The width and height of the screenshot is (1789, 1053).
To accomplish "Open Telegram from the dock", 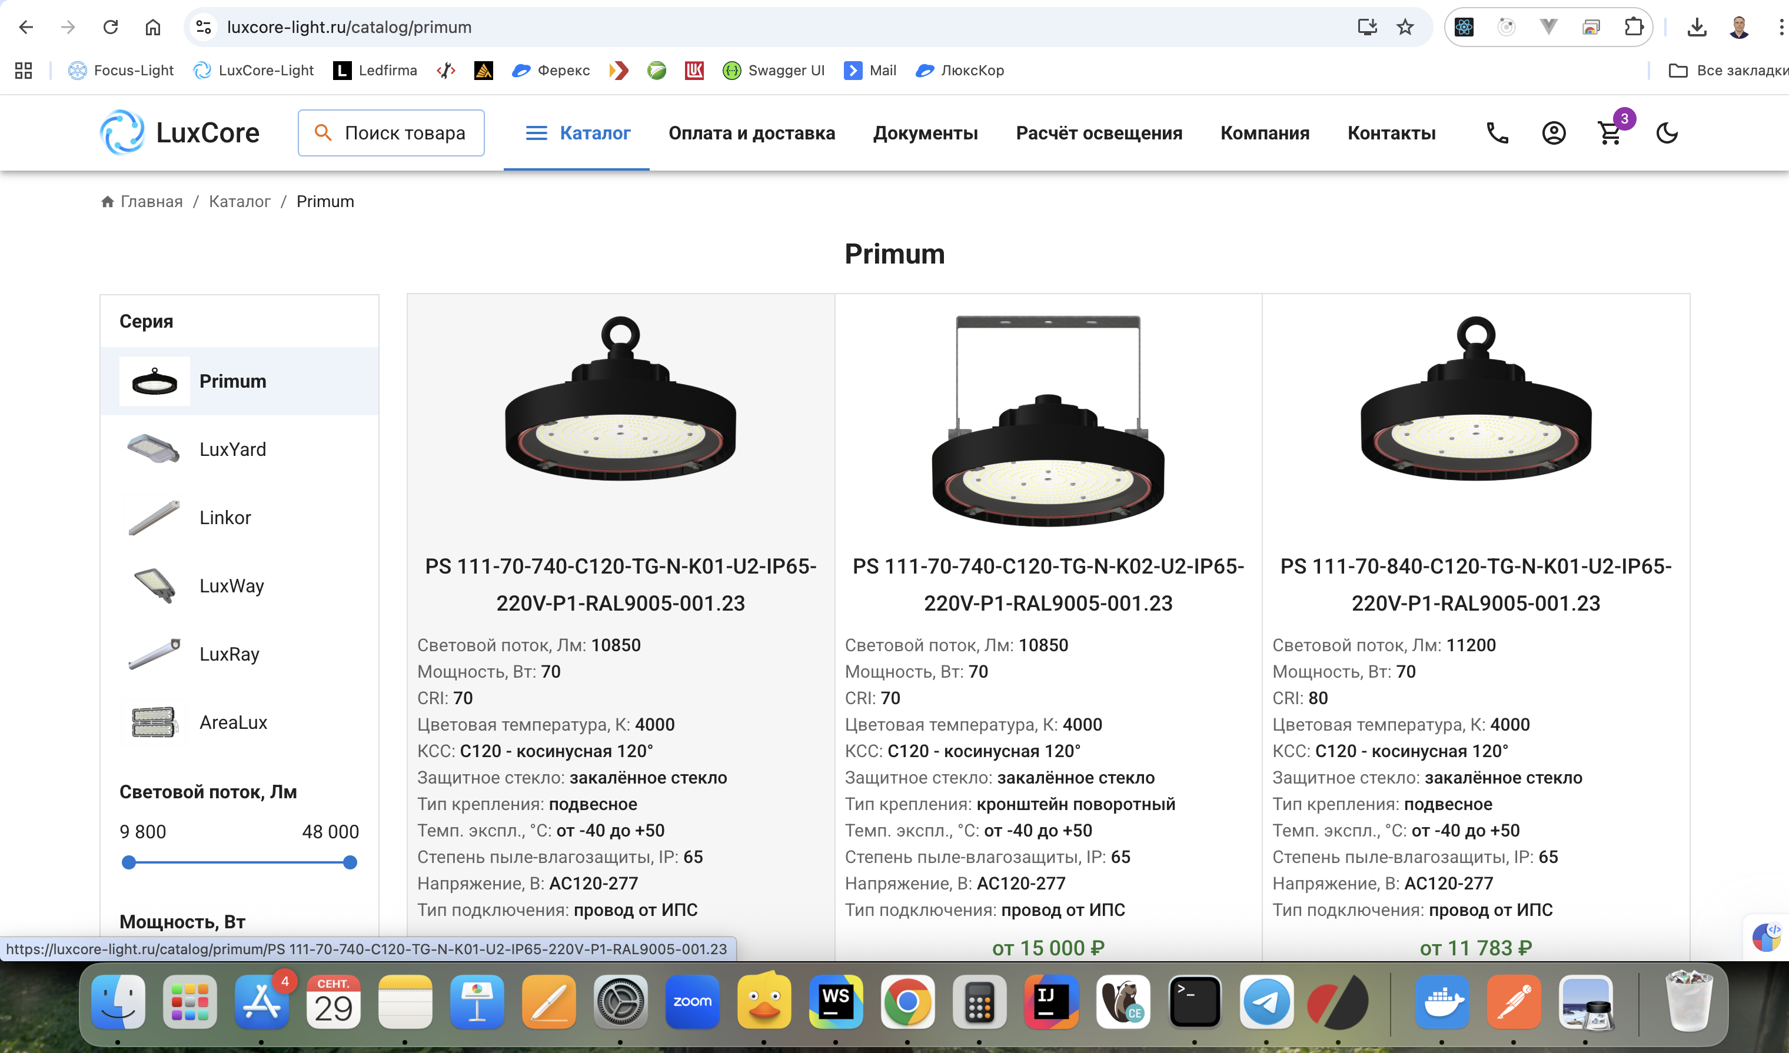I will click(x=1266, y=1001).
